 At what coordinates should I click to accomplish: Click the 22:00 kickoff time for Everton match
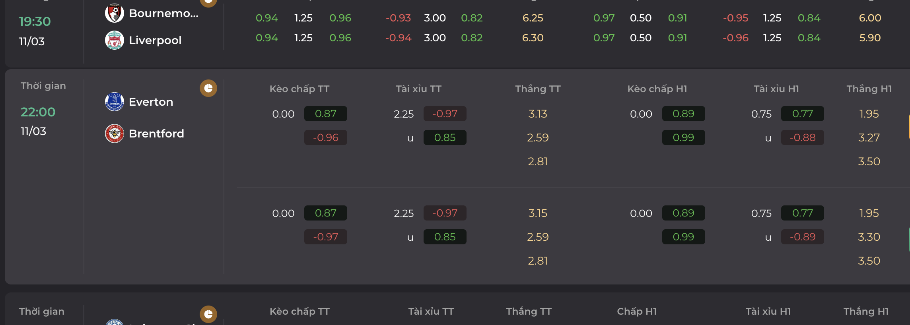38,112
